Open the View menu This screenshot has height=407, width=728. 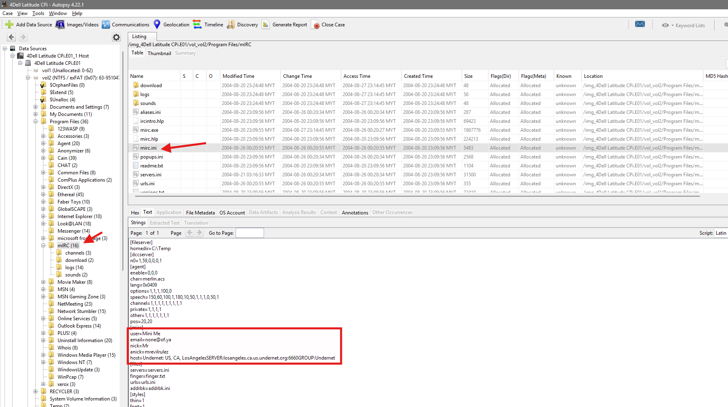tap(23, 13)
